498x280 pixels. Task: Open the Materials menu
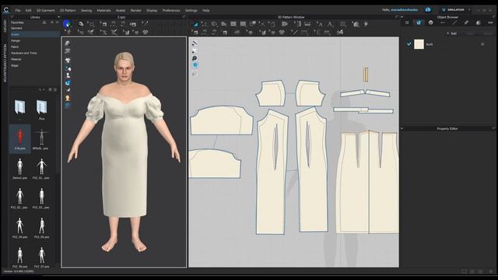pos(103,10)
